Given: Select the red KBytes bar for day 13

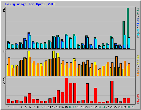Looking at the screenshot, I should [x=58, y=97].
